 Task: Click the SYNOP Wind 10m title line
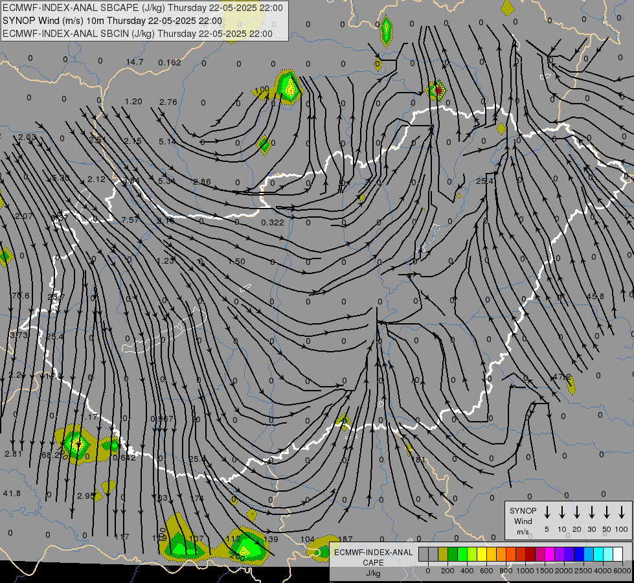coord(112,21)
